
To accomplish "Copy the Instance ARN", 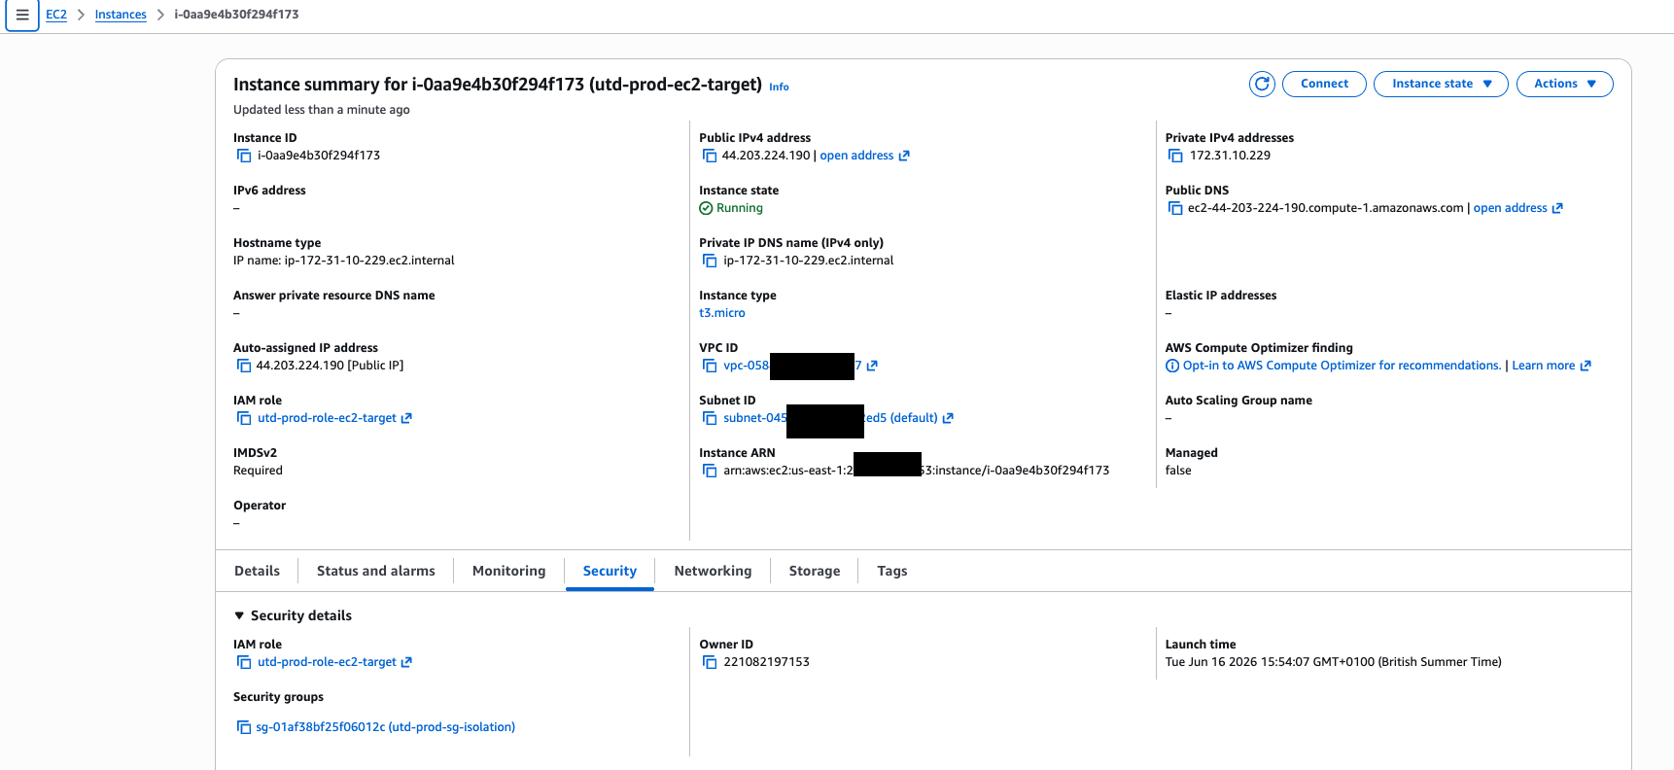I will [710, 471].
